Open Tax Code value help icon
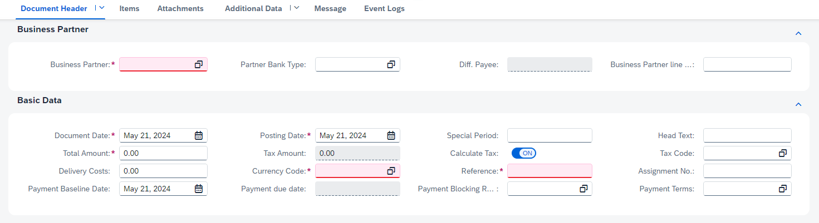Image resolution: width=819 pixels, height=223 pixels. point(782,153)
